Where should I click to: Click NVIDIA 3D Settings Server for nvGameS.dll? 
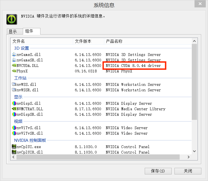133,55
